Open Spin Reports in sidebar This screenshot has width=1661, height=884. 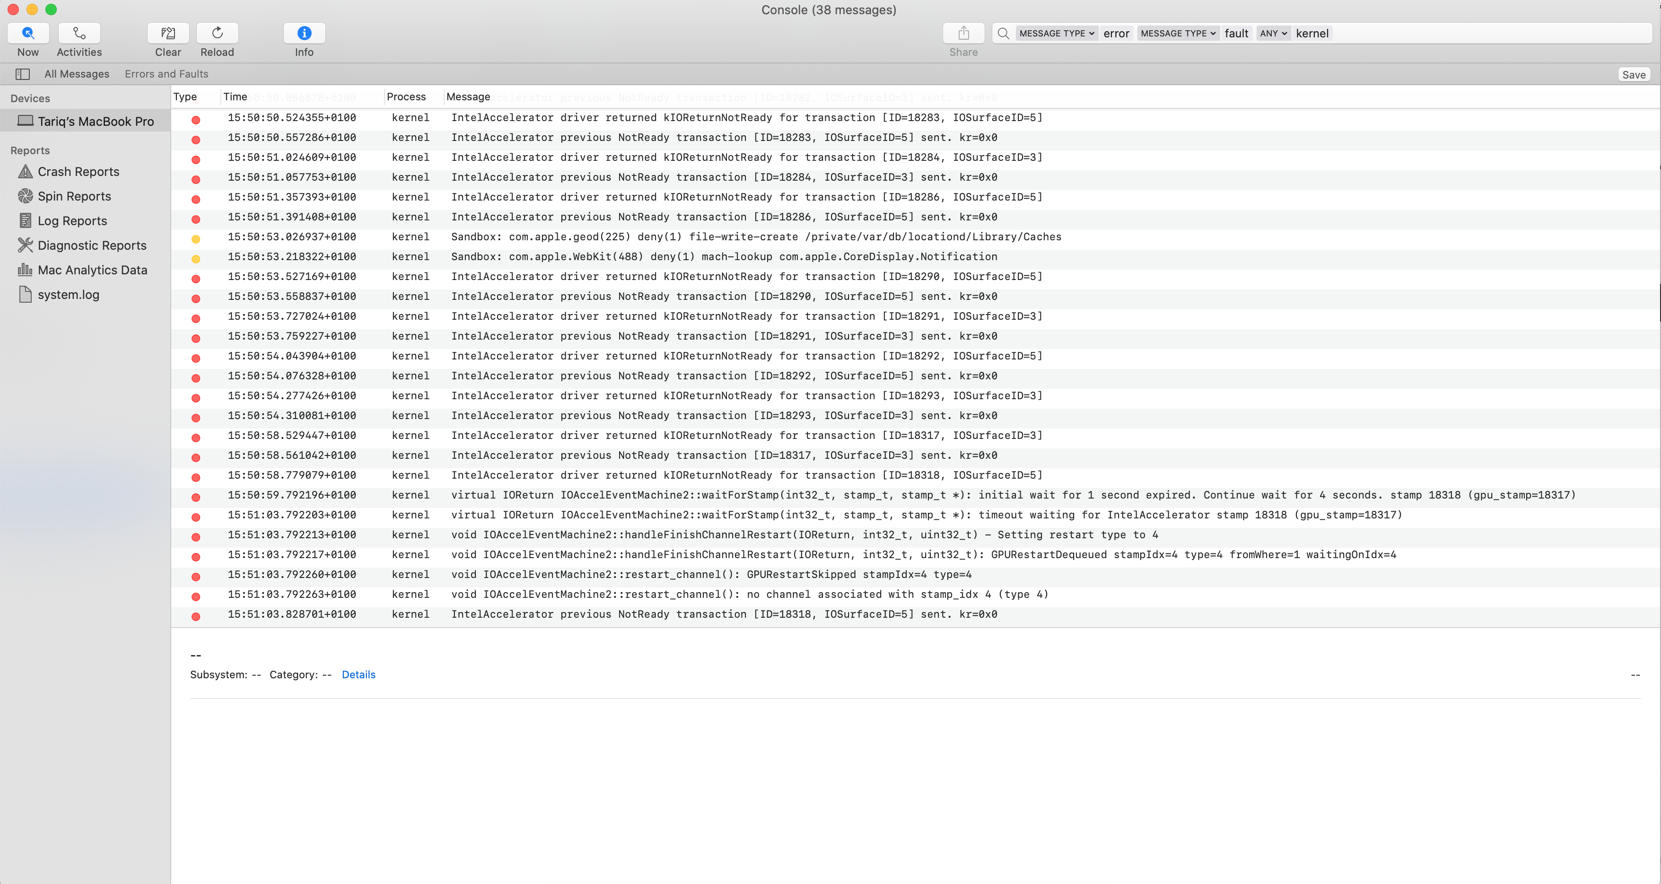[x=74, y=196]
